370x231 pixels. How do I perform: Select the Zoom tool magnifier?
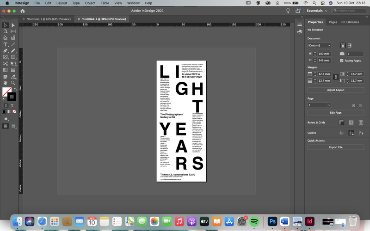click(13, 83)
